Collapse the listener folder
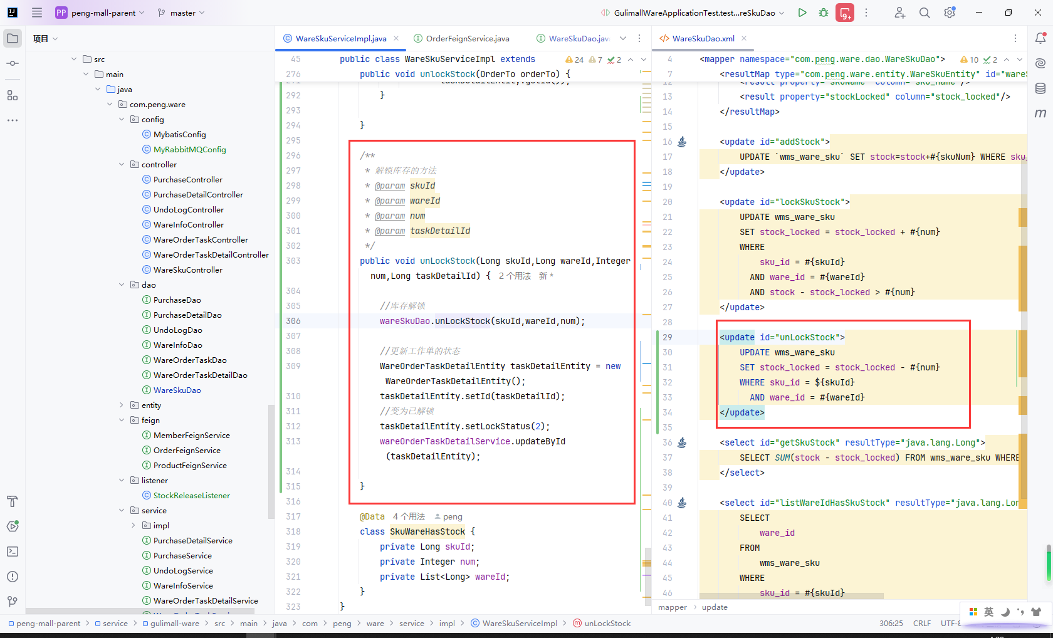 tap(122, 480)
